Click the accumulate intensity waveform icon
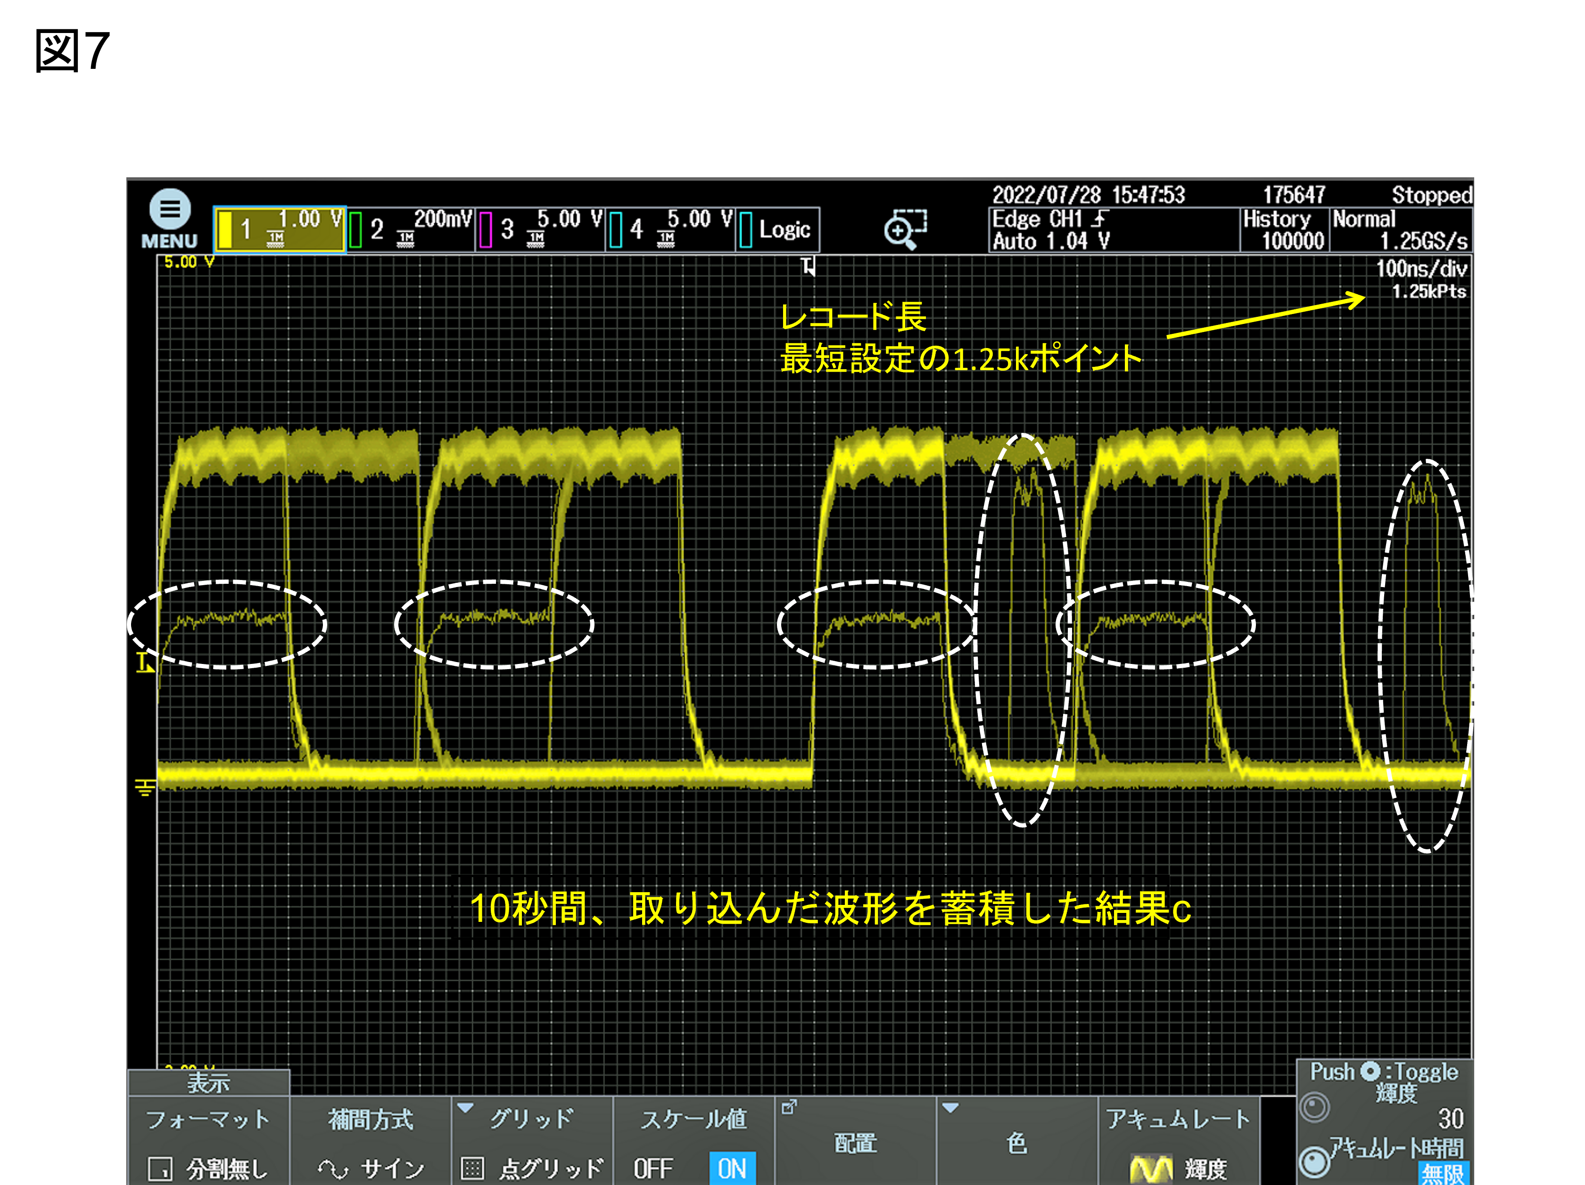Screen dimensions: 1585x1185 (x=1151, y=1168)
